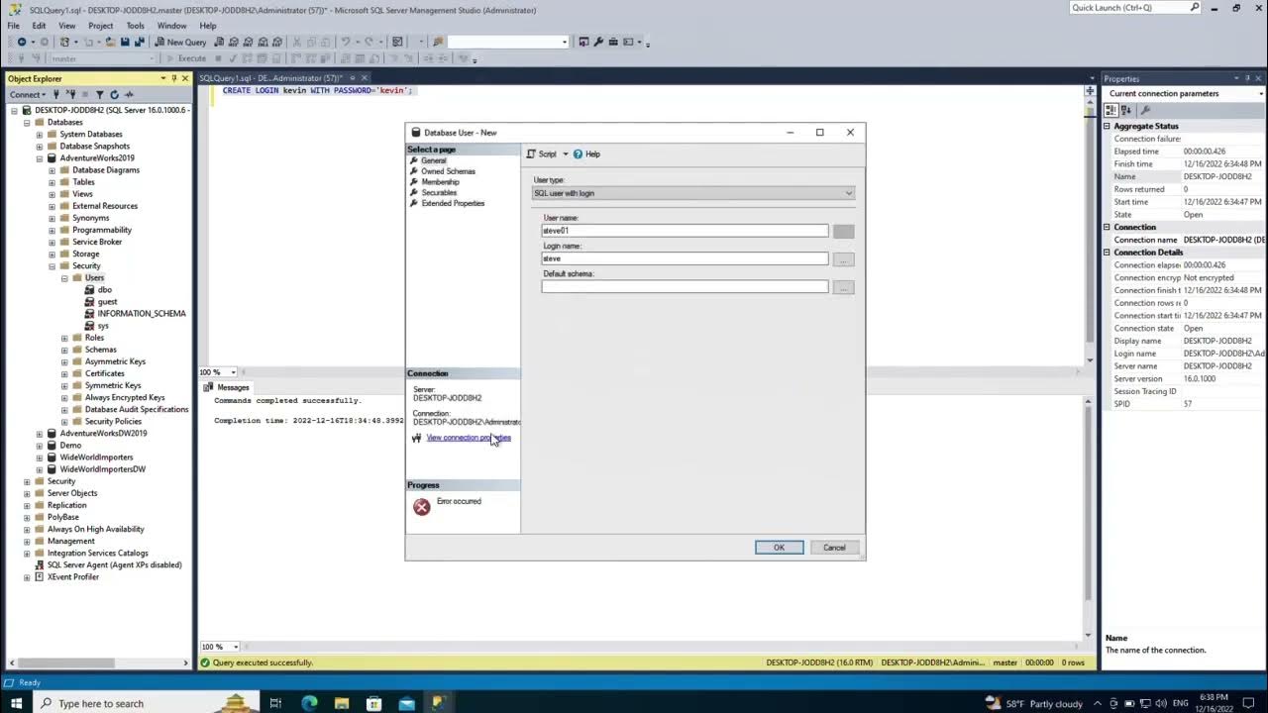Open the View menu
Image resolution: width=1268 pixels, height=713 pixels.
[x=67, y=26]
